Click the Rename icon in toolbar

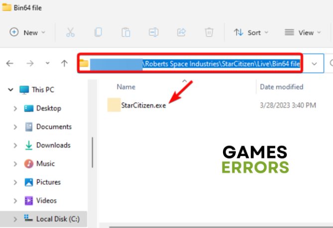click(x=153, y=32)
